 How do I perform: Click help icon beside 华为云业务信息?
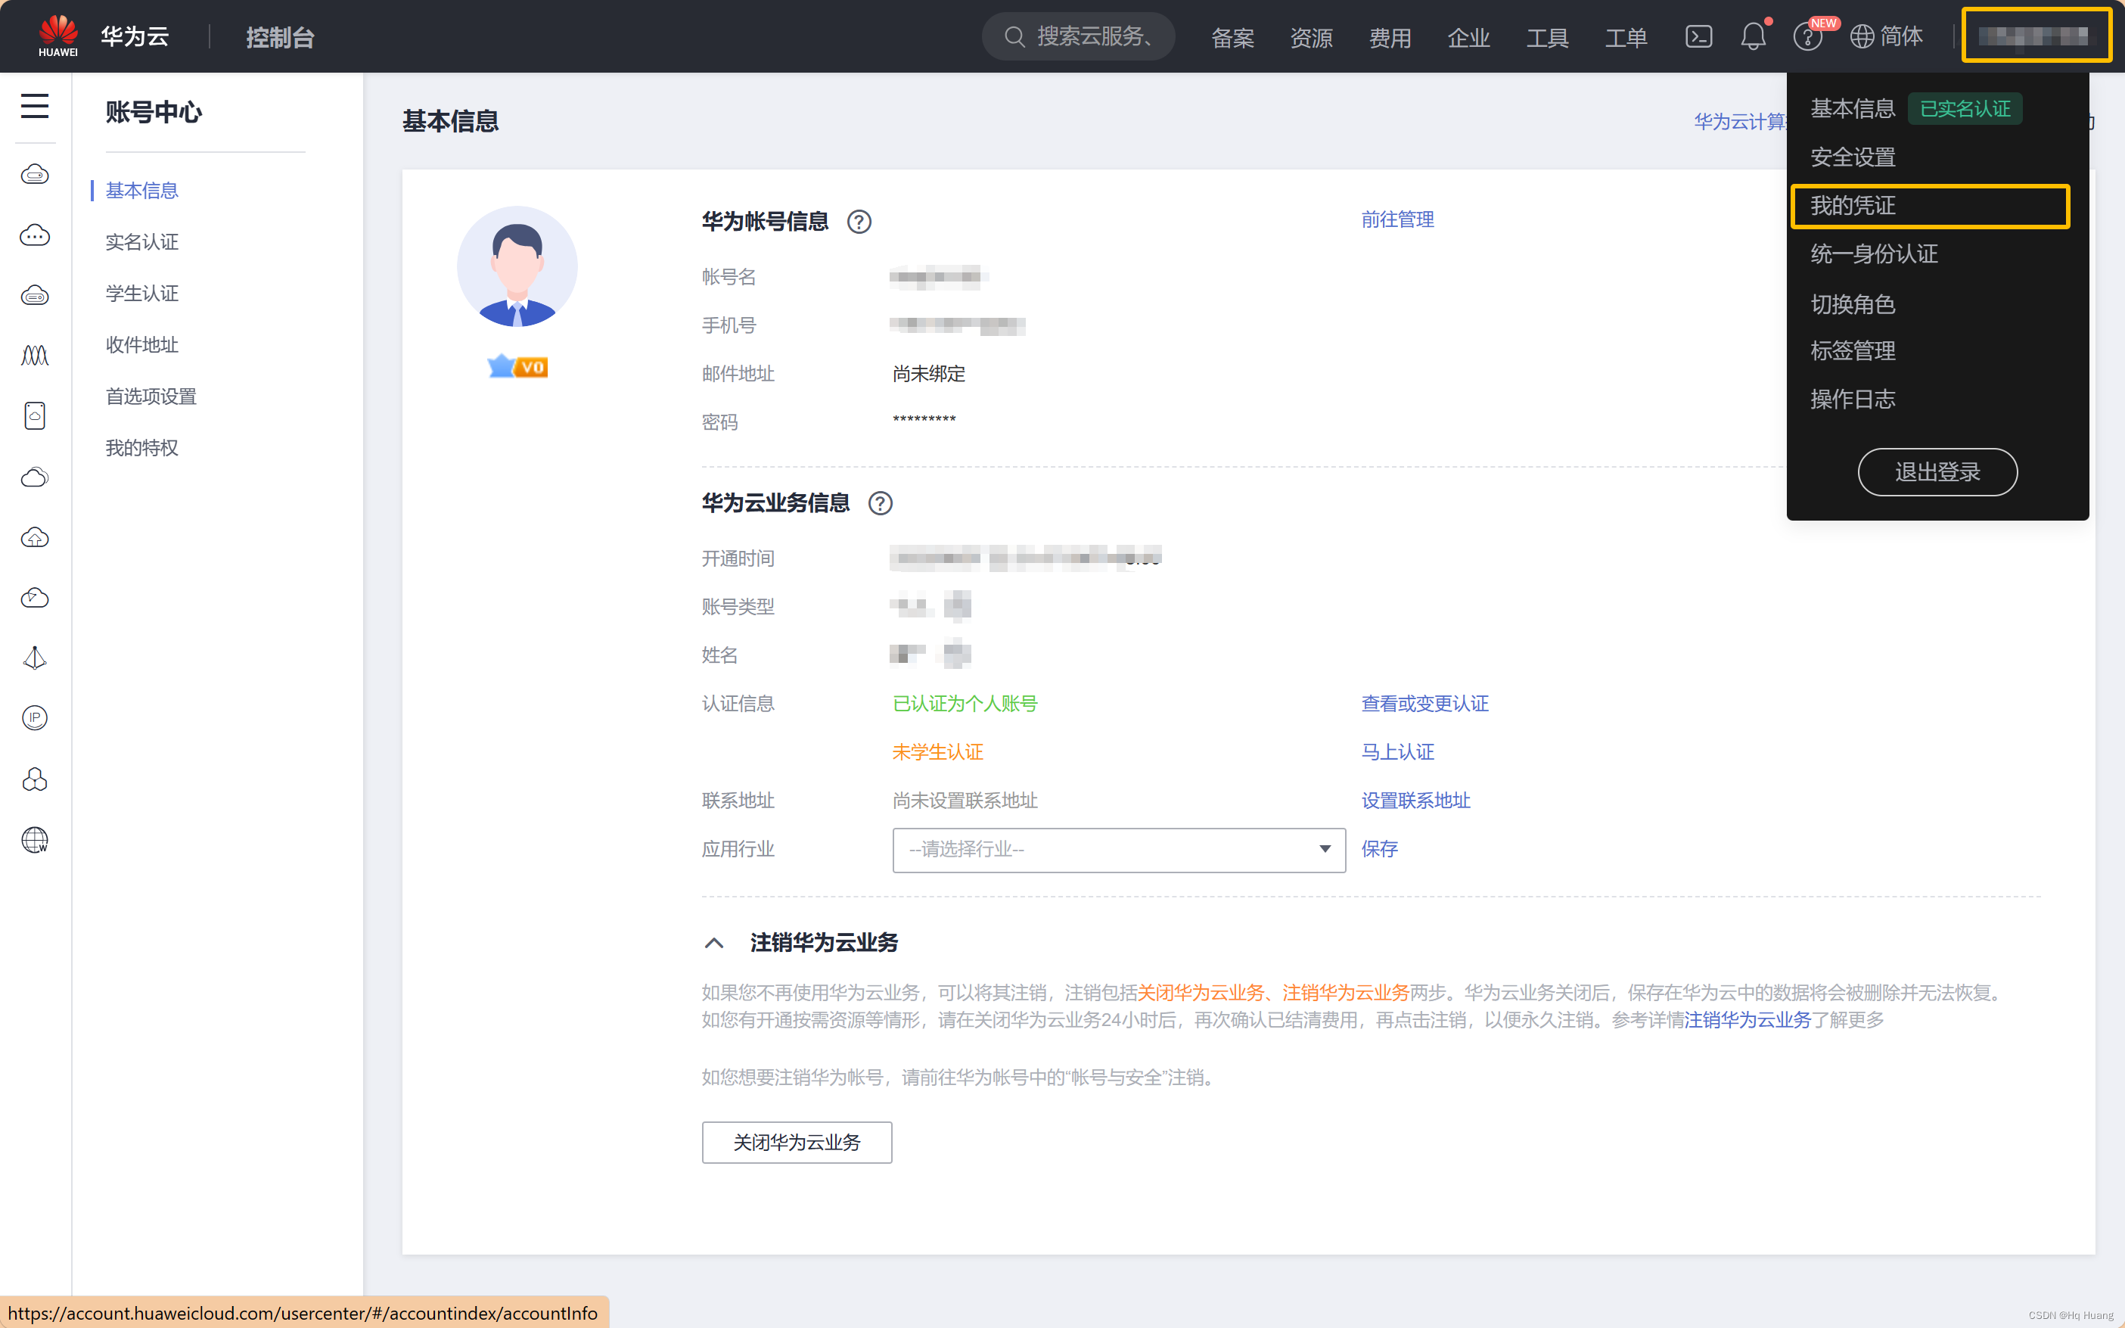pos(880,503)
